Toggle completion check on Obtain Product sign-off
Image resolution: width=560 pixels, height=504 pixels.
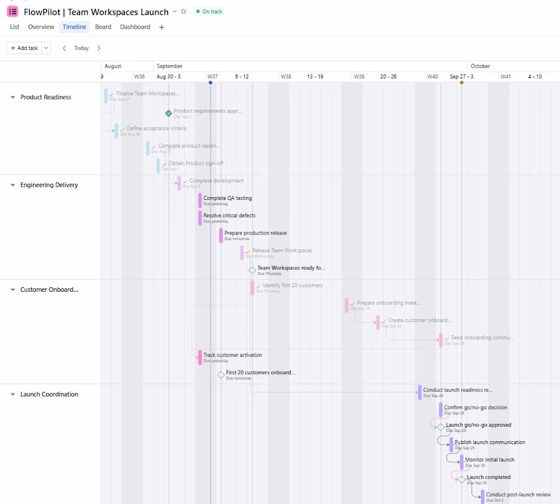164,164
